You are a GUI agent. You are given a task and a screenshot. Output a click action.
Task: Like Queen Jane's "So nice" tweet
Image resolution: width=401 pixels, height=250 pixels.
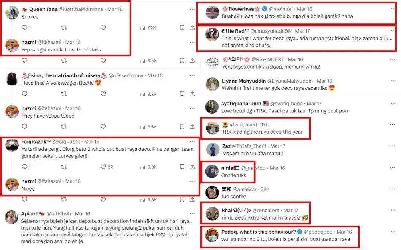(x=103, y=28)
